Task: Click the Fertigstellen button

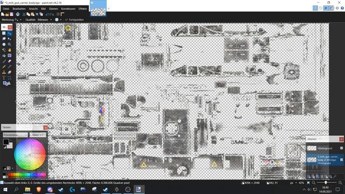Action: coord(74,20)
